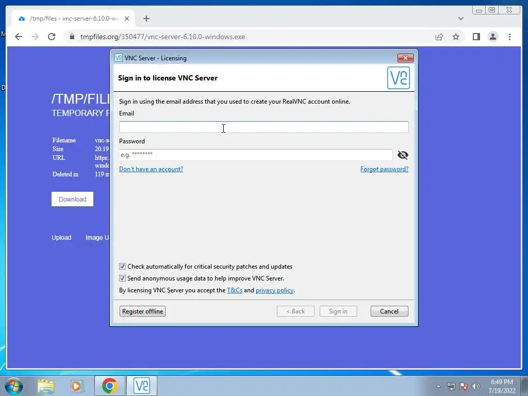Close the /tmp/files tab
Screen dimensions: 528x396
[x=127, y=19]
